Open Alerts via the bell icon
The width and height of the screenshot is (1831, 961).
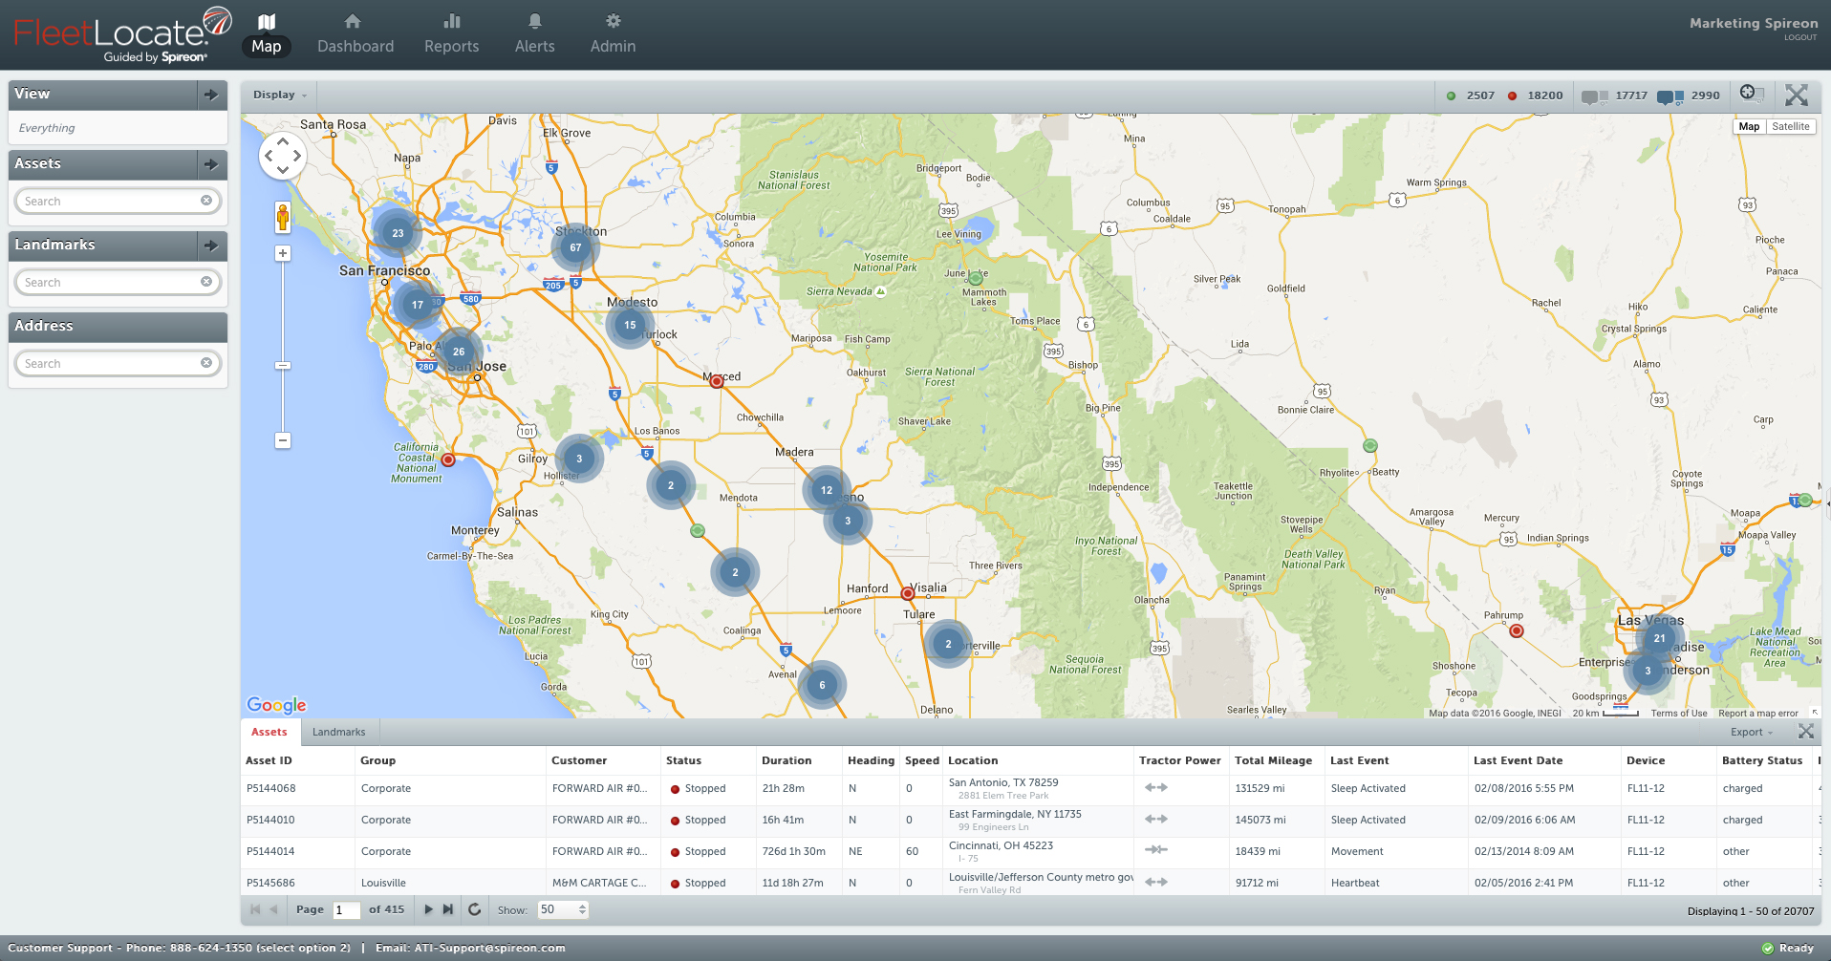[x=534, y=33]
